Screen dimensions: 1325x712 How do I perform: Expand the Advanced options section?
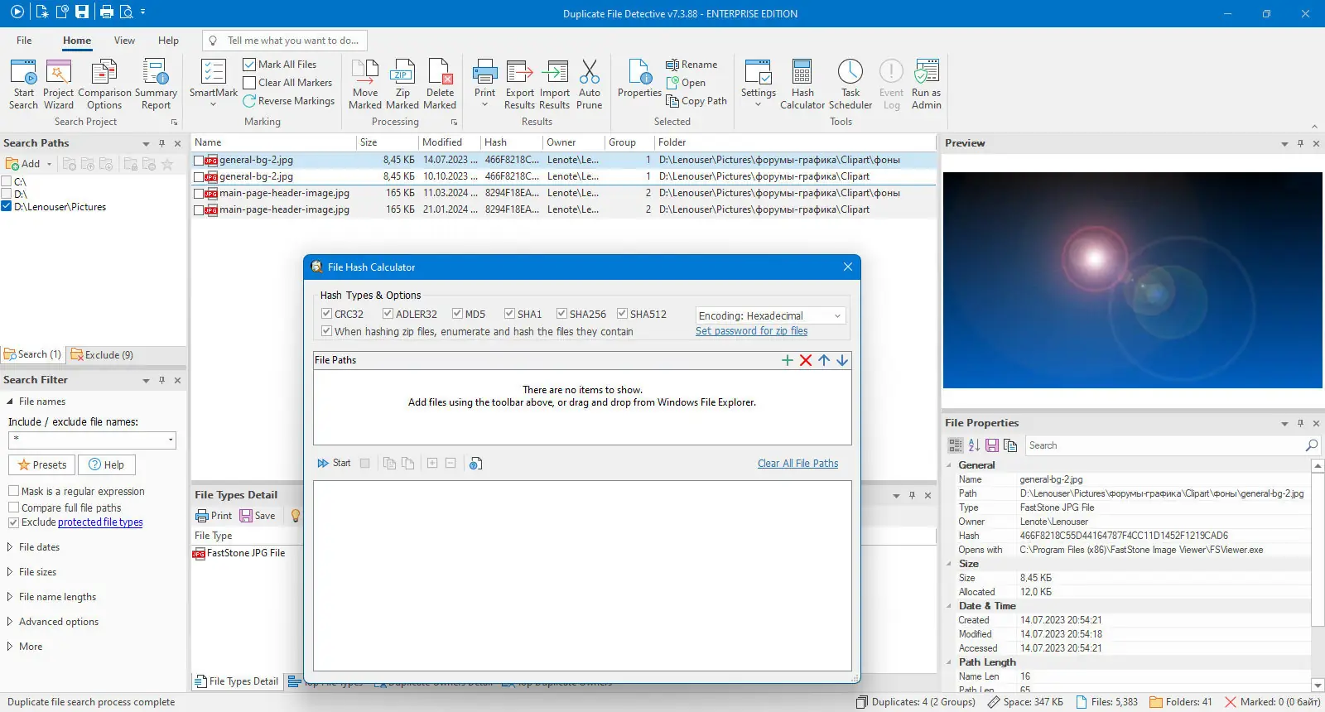coord(10,622)
